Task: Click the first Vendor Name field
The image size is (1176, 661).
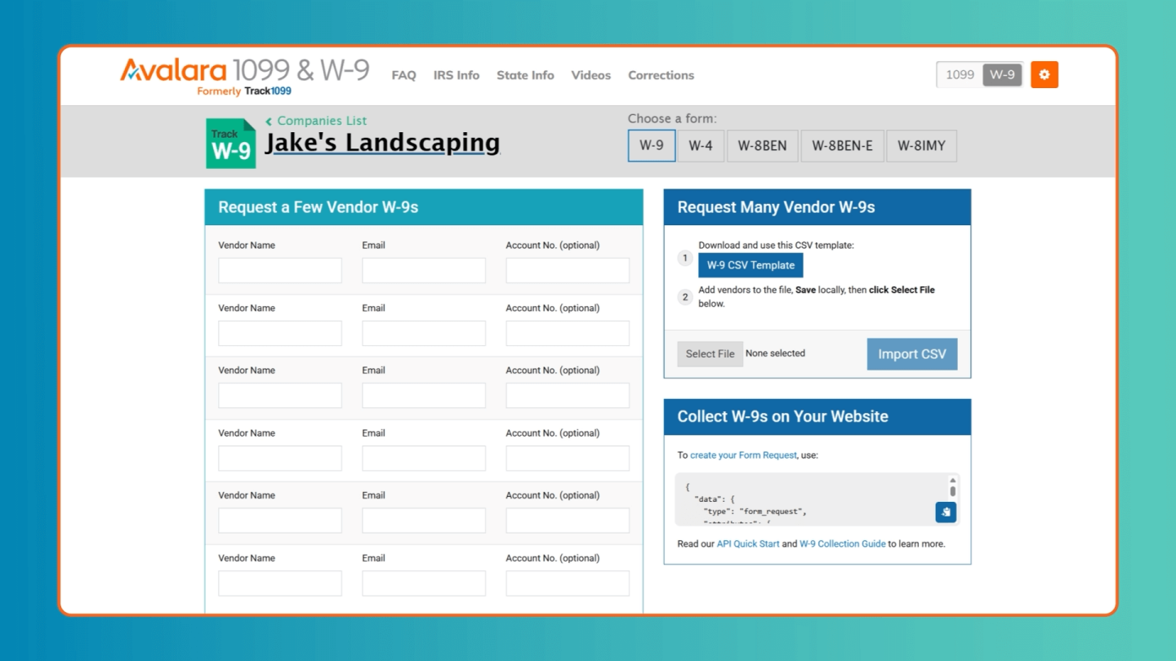Action: point(280,270)
